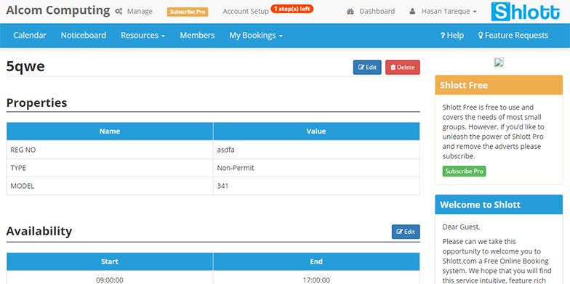
Task: Click the TYPE cell
Action: coord(110,168)
